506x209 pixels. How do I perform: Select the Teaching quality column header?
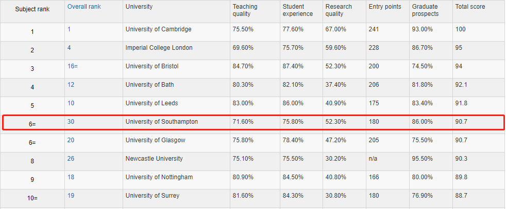[245, 10]
